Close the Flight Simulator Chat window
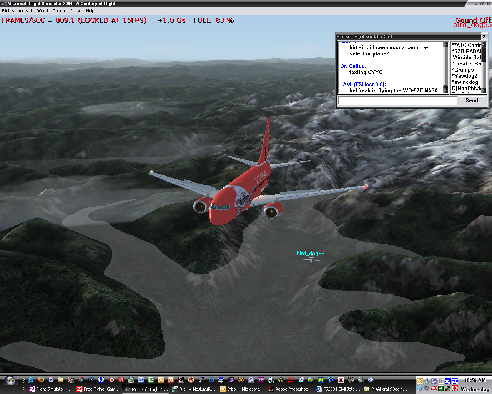The height and width of the screenshot is (394, 492). coord(484,37)
